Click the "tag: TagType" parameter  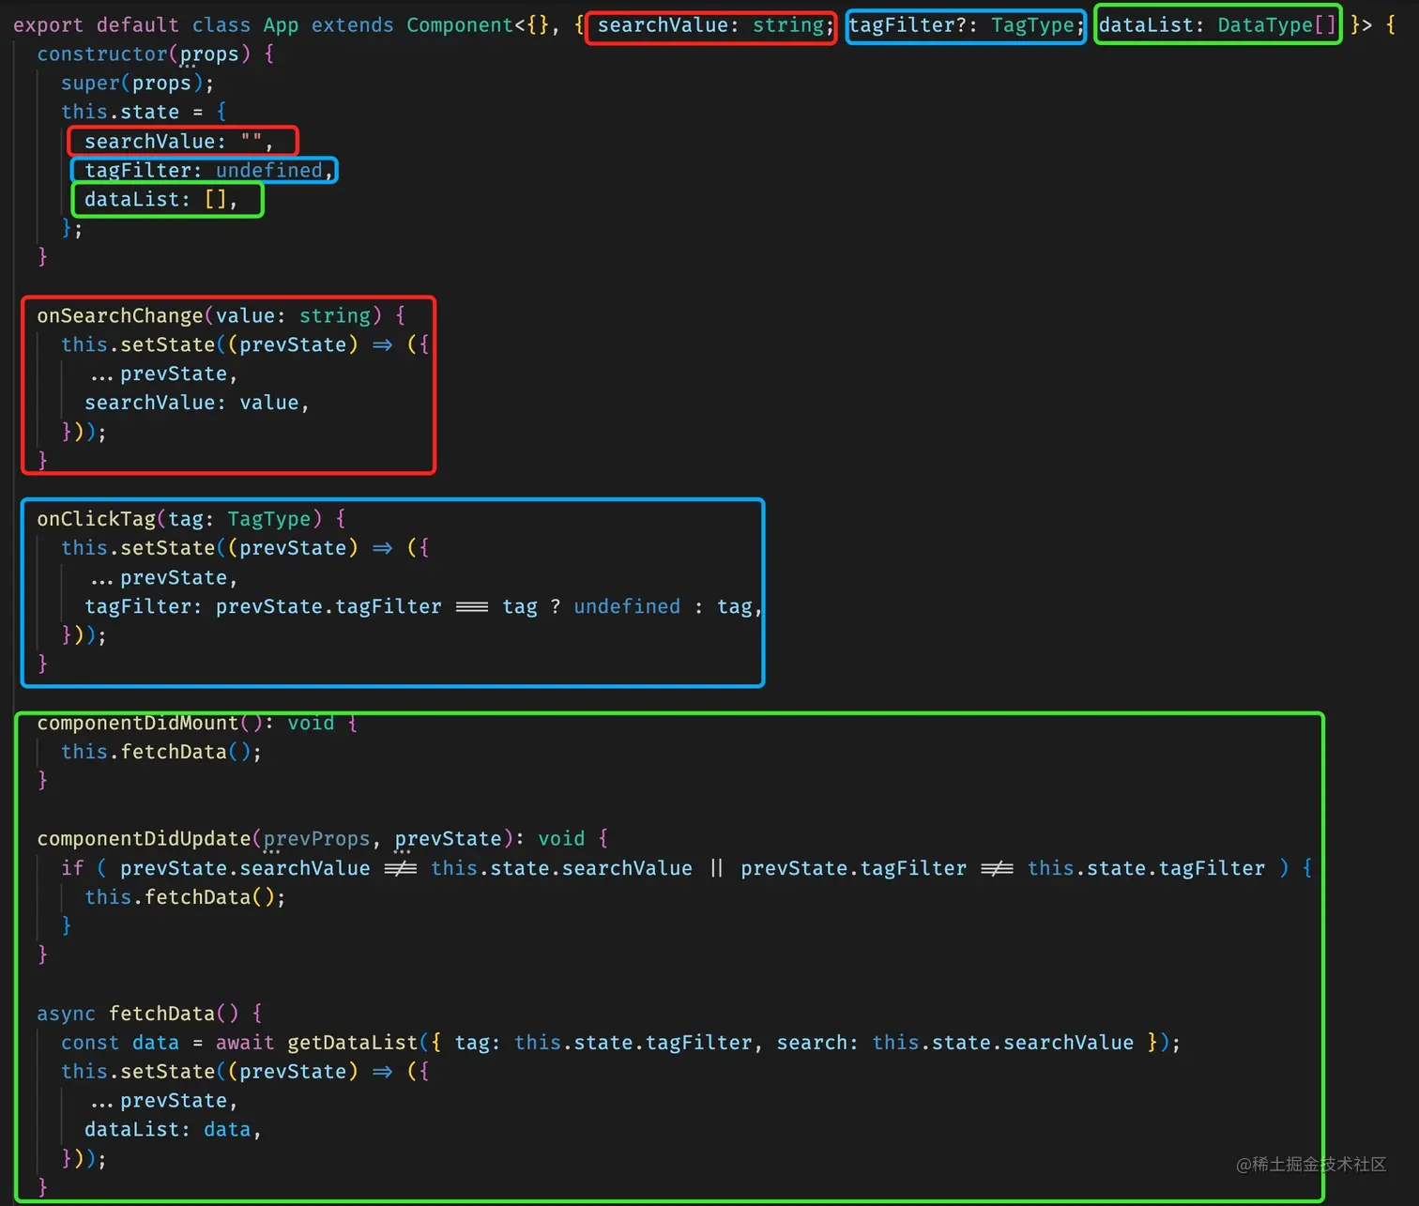pyautogui.click(x=239, y=520)
